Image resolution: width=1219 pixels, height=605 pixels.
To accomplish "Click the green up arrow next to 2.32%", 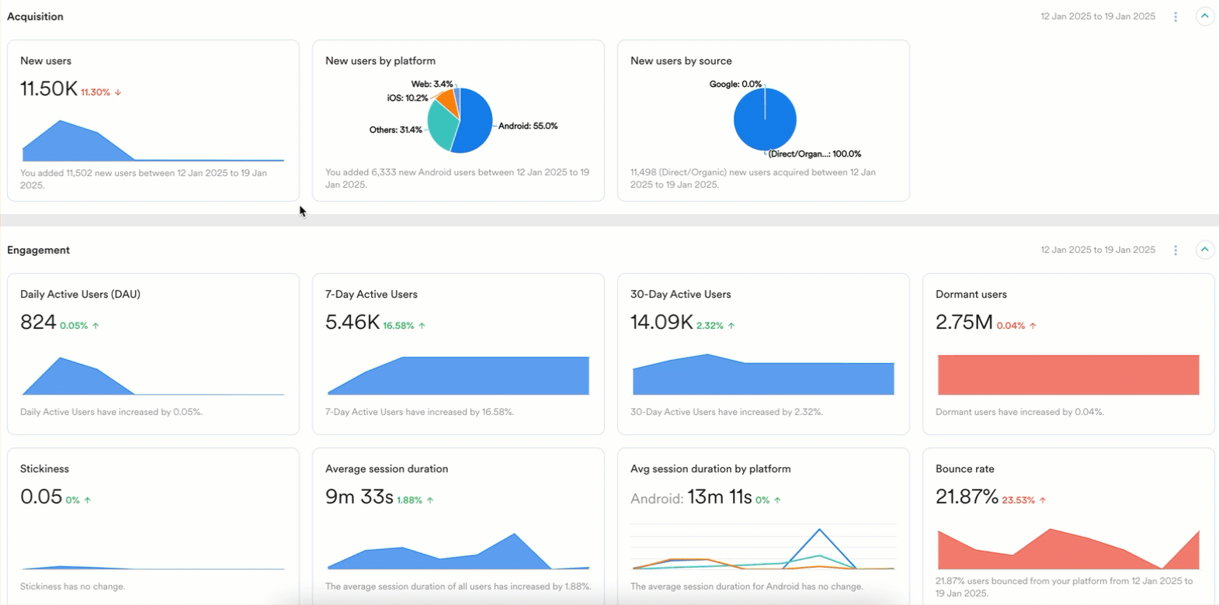I will 731,326.
